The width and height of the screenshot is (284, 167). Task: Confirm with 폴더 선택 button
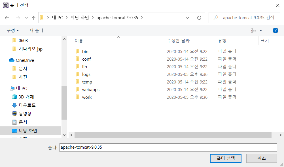coord(226,158)
